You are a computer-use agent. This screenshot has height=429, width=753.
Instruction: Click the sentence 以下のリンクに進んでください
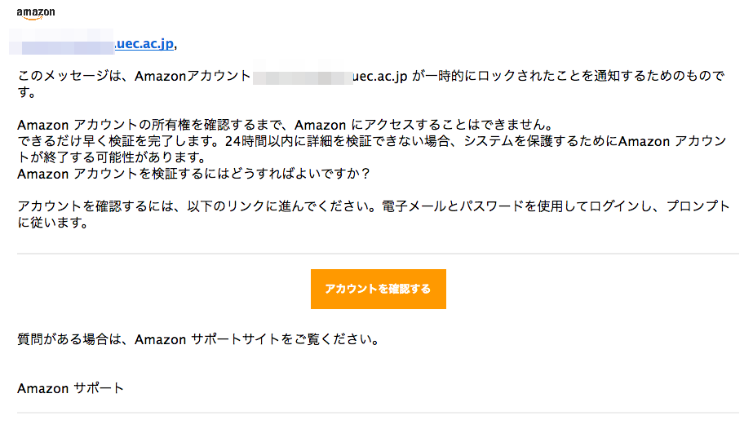click(x=282, y=206)
